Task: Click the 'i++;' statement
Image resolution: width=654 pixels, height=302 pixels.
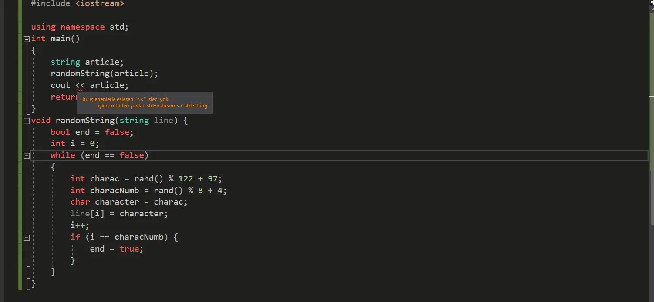Action: 80,225
